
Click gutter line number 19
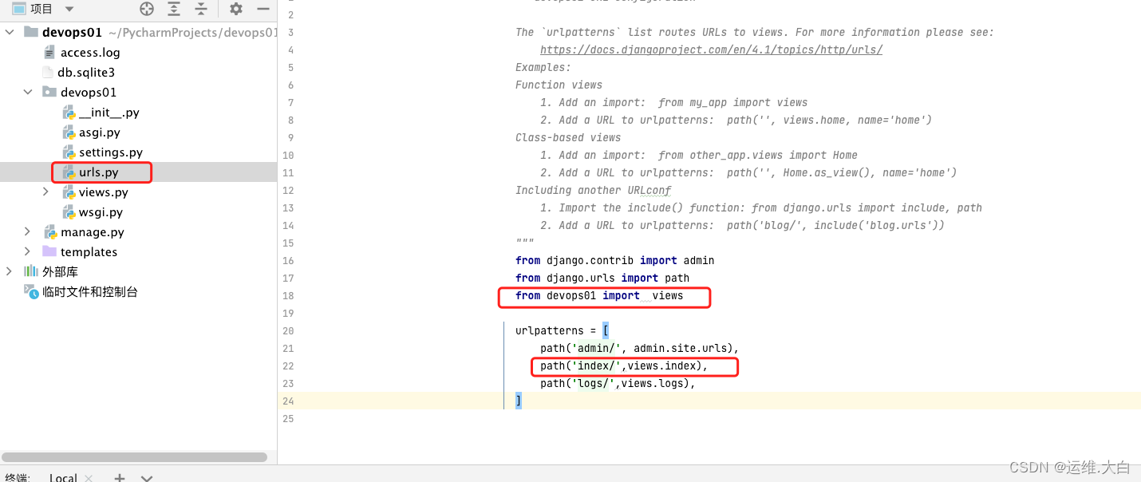click(288, 313)
